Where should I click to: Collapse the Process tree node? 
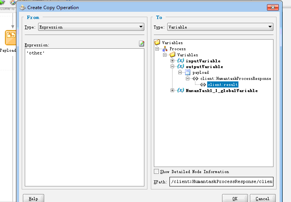tap(157, 49)
